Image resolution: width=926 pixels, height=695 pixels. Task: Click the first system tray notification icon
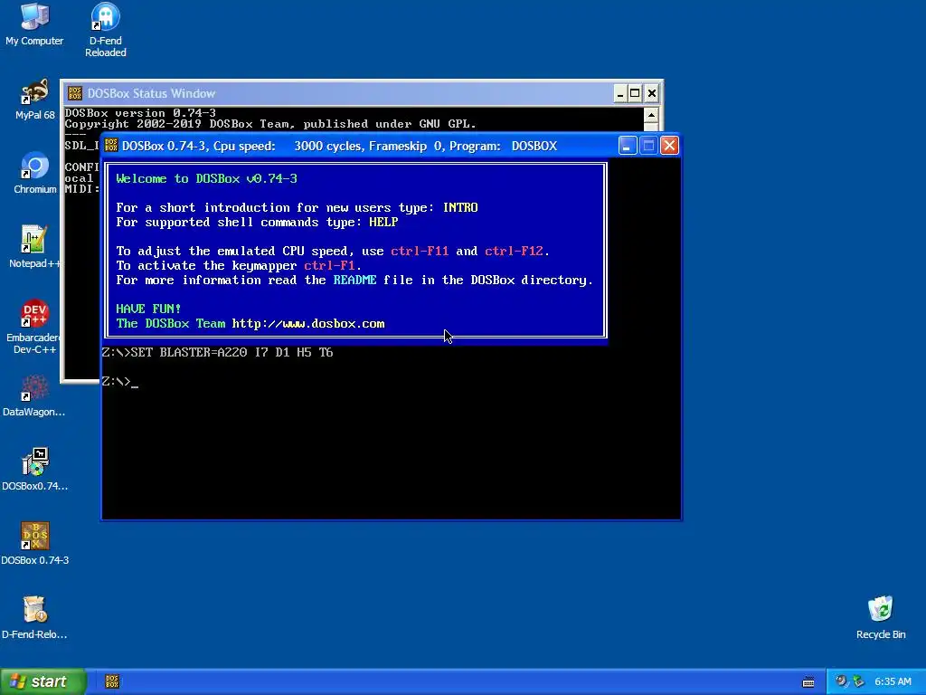(x=841, y=681)
